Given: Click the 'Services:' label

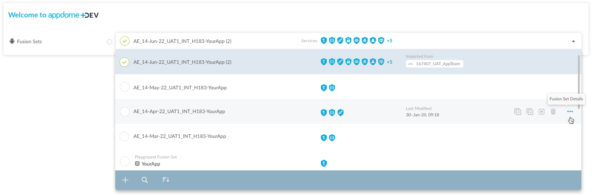Looking at the screenshot, I should tap(310, 41).
